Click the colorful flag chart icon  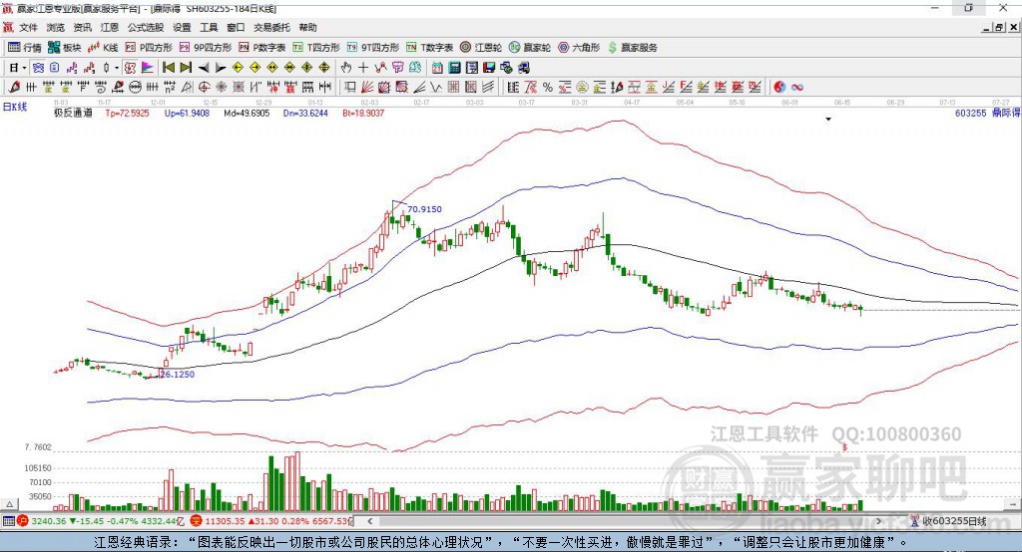(x=148, y=68)
